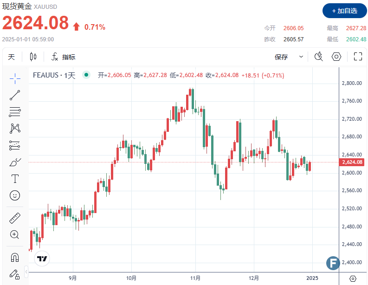Expand the arrow next to 保存
The width and height of the screenshot is (368, 285).
(301, 57)
